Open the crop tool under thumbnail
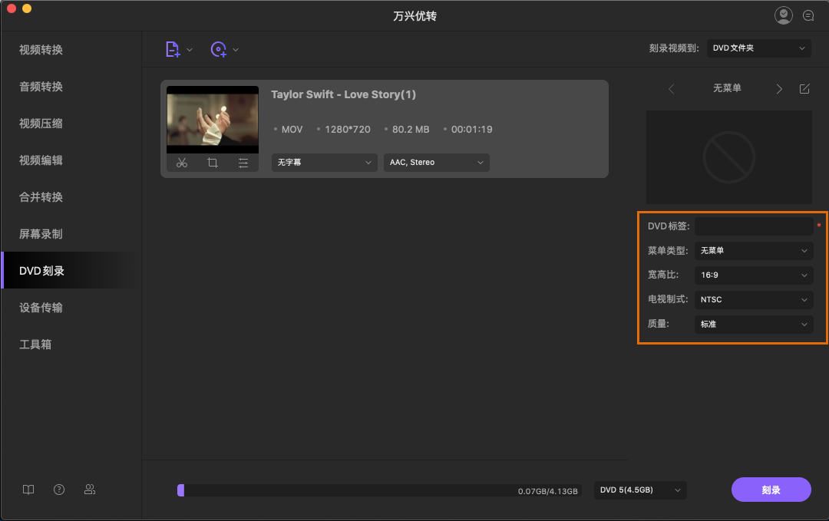Image resolution: width=829 pixels, height=521 pixels. pos(213,163)
